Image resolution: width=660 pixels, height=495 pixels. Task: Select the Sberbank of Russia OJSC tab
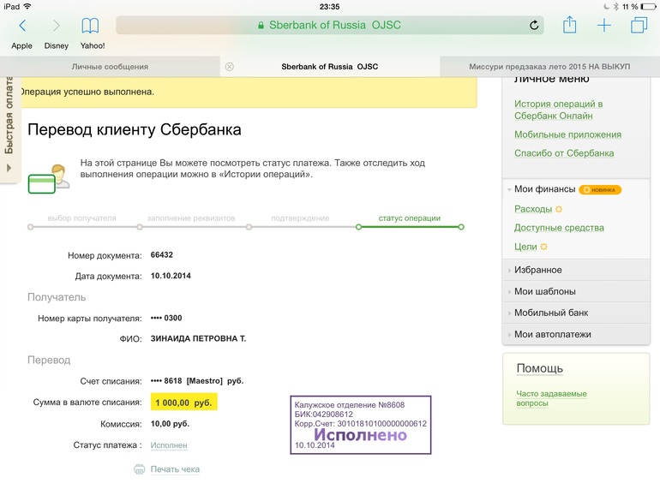[330, 67]
